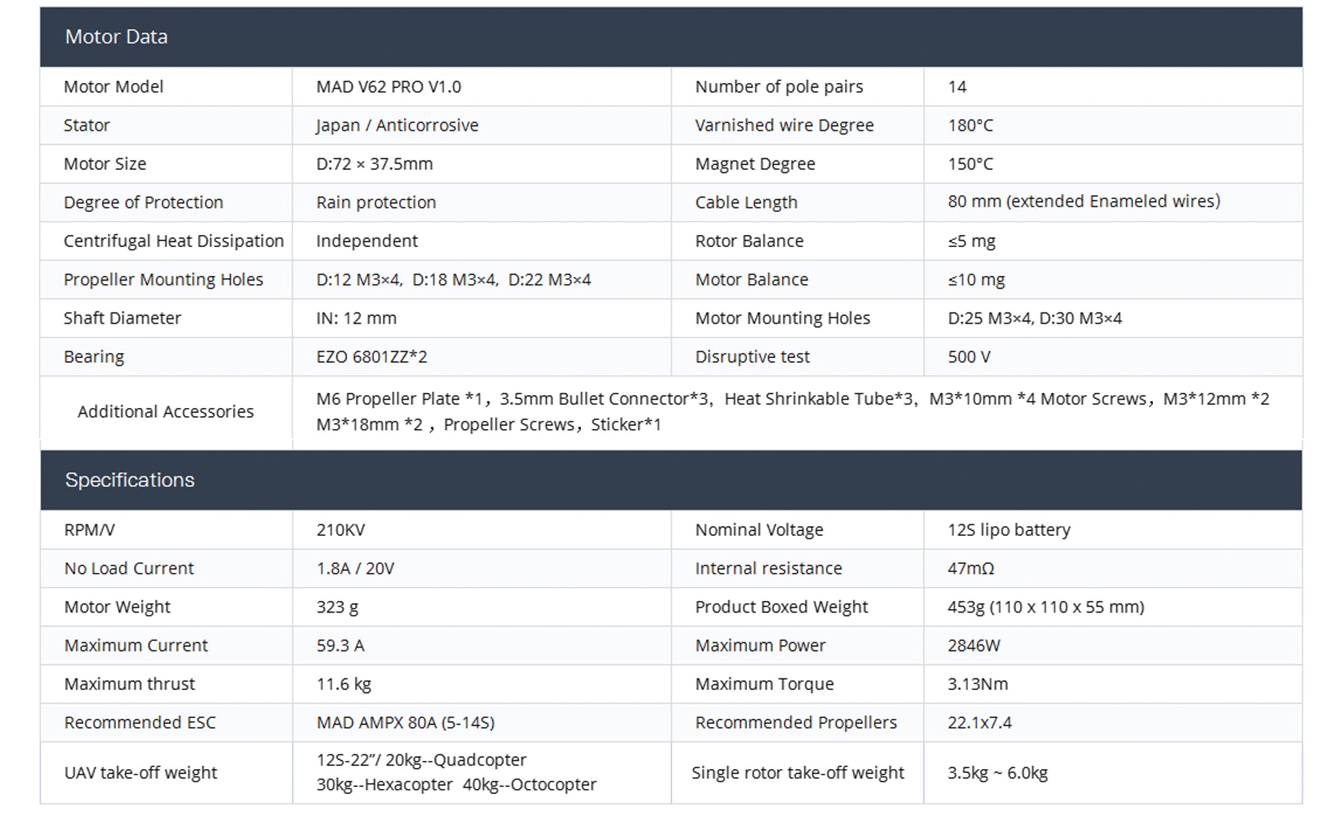Viewport: 1344px width, 815px height.
Task: Select the 210KV value cell
Action: [340, 530]
